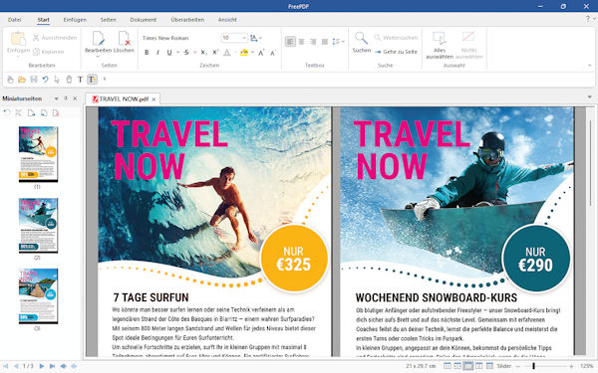Image resolution: width=598 pixels, height=373 pixels.
Task: Click the Alles auswählen icon
Action: [x=440, y=38]
